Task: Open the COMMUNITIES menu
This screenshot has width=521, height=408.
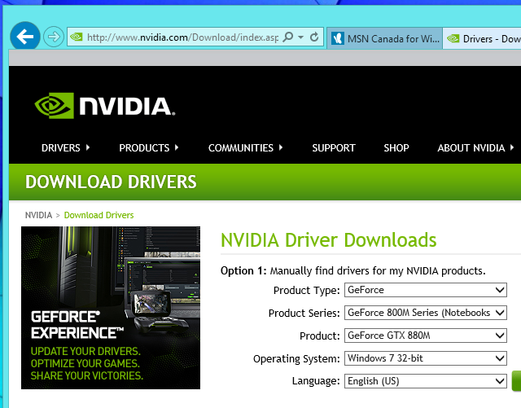Action: click(x=245, y=147)
